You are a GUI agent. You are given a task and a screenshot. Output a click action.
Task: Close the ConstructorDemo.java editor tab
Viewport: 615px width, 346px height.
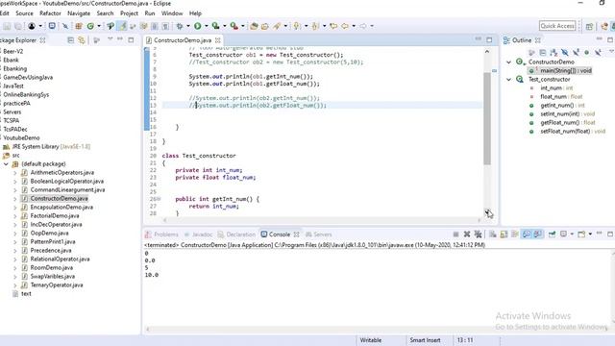click(x=218, y=40)
